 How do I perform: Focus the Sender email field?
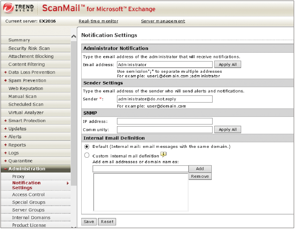(x=165, y=99)
